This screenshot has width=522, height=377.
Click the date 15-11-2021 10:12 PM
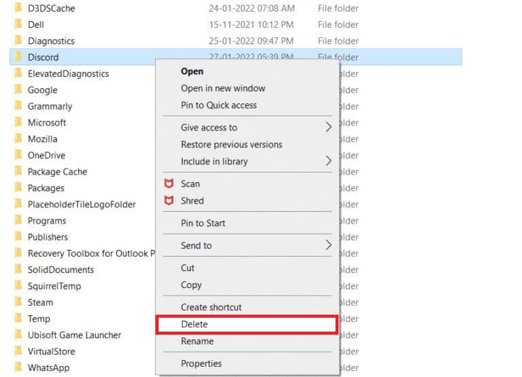coord(251,24)
